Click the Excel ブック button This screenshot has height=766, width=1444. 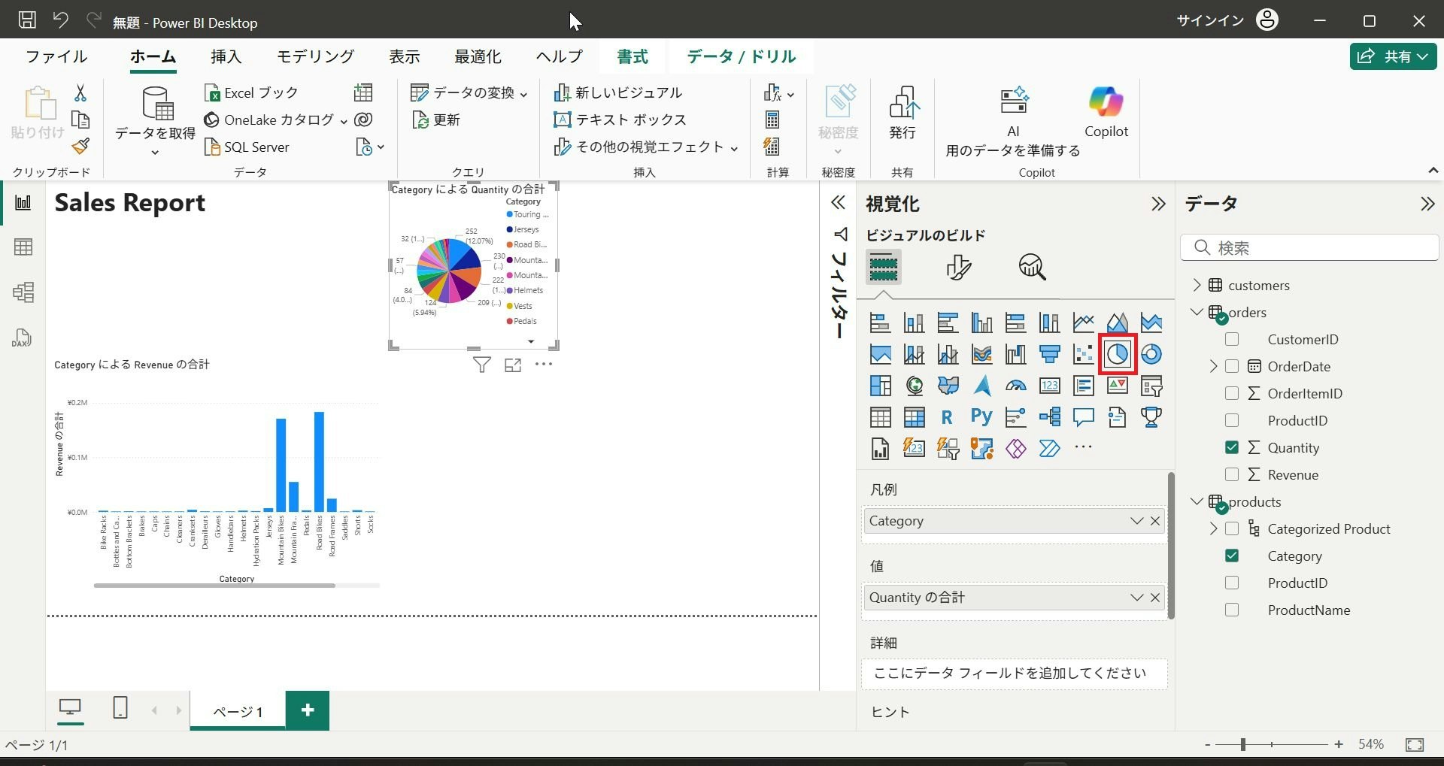251,92
